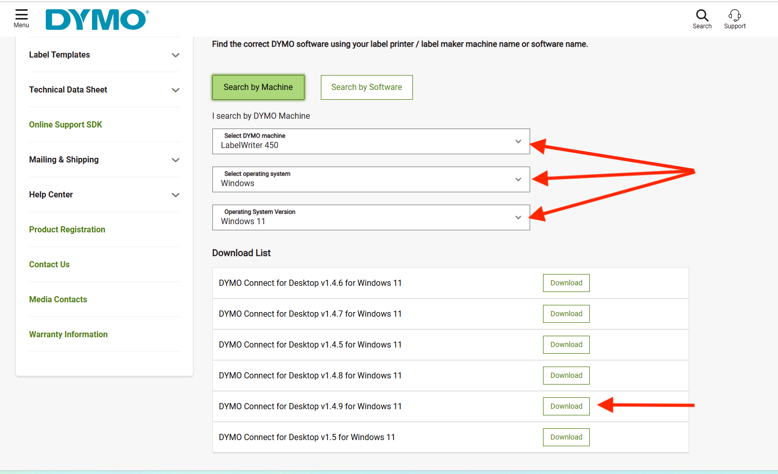Download DYMO Connect for Desktop v1.4.7

click(x=566, y=314)
